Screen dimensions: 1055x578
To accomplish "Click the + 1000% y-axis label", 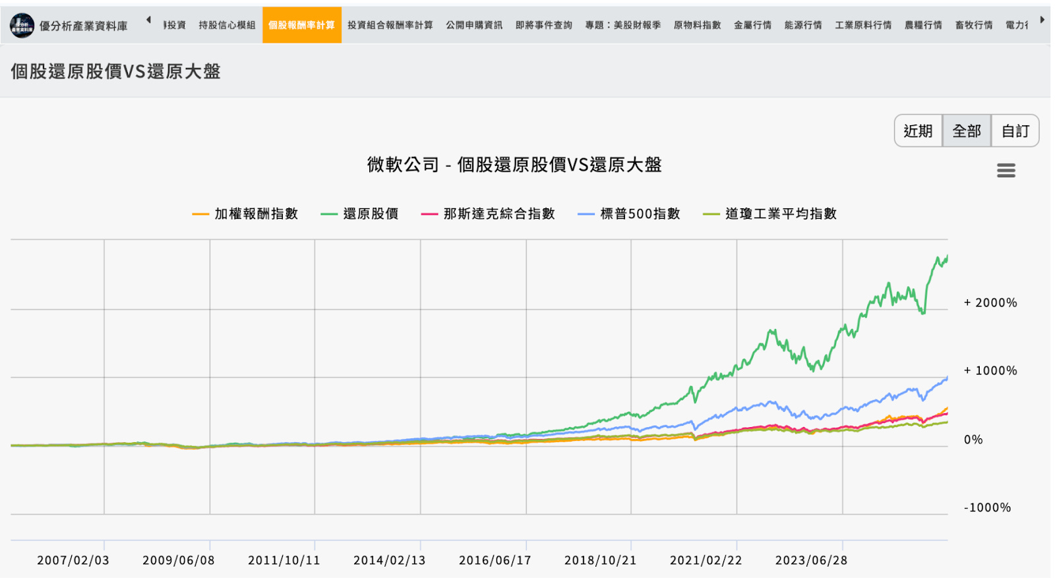I will click(x=990, y=370).
